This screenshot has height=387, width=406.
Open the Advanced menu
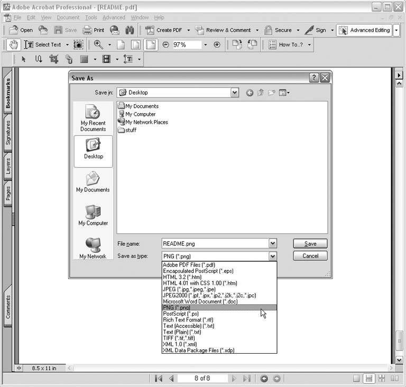tap(114, 17)
